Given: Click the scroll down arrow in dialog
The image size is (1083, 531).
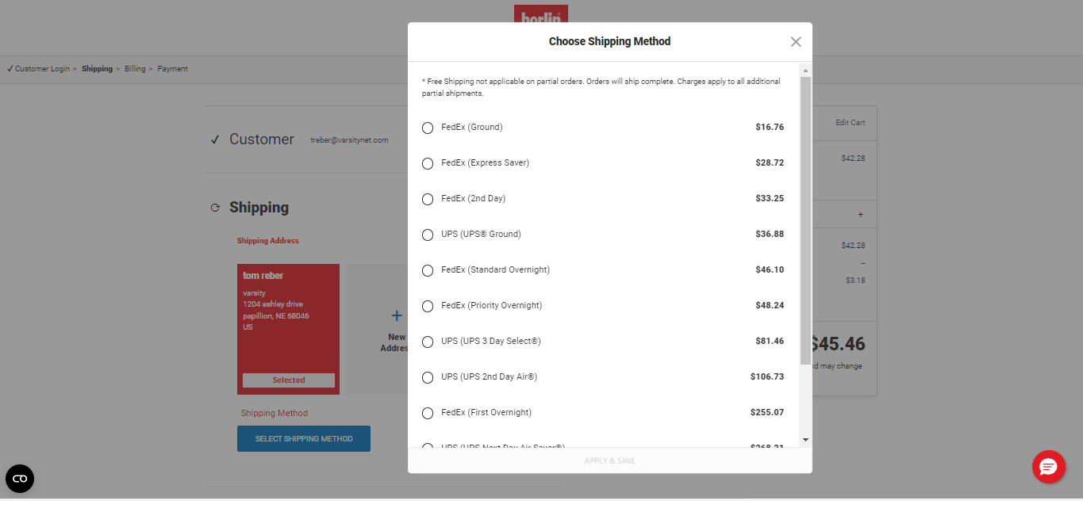Looking at the screenshot, I should [805, 439].
